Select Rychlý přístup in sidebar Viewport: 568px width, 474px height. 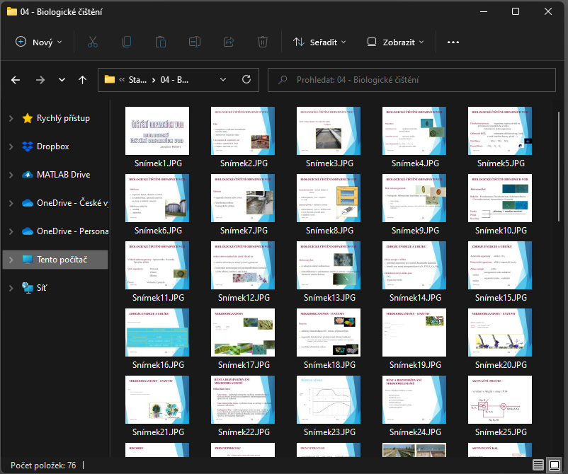(63, 118)
